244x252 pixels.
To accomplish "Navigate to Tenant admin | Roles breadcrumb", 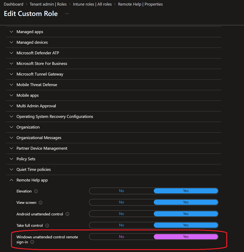I will (x=48, y=4).
